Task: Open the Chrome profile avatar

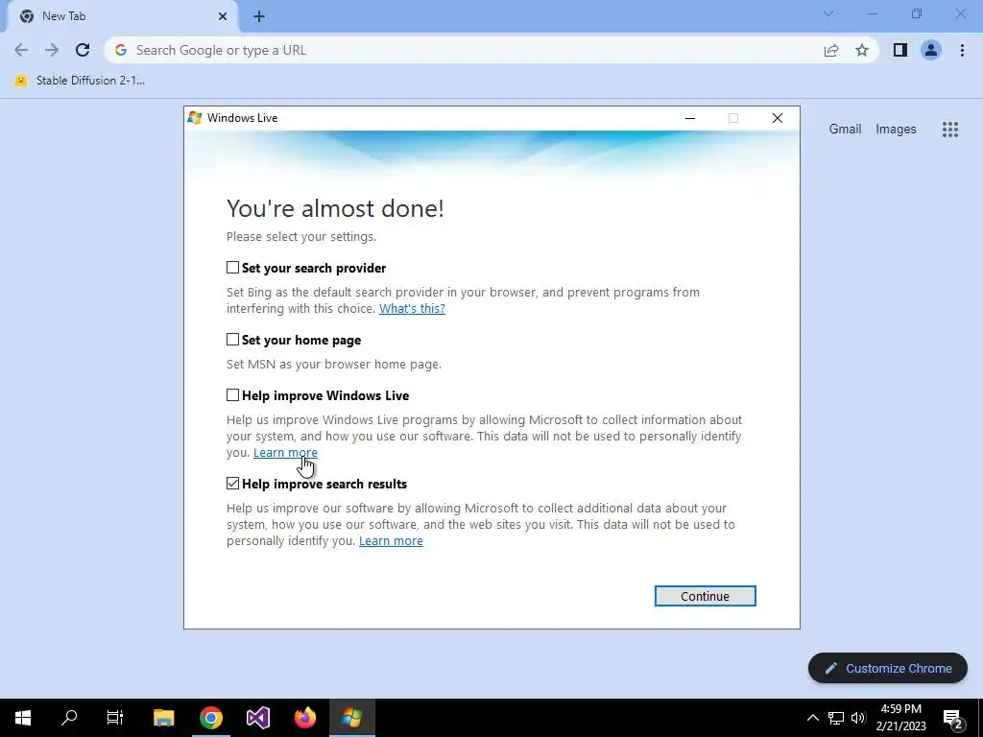Action: pos(931,50)
